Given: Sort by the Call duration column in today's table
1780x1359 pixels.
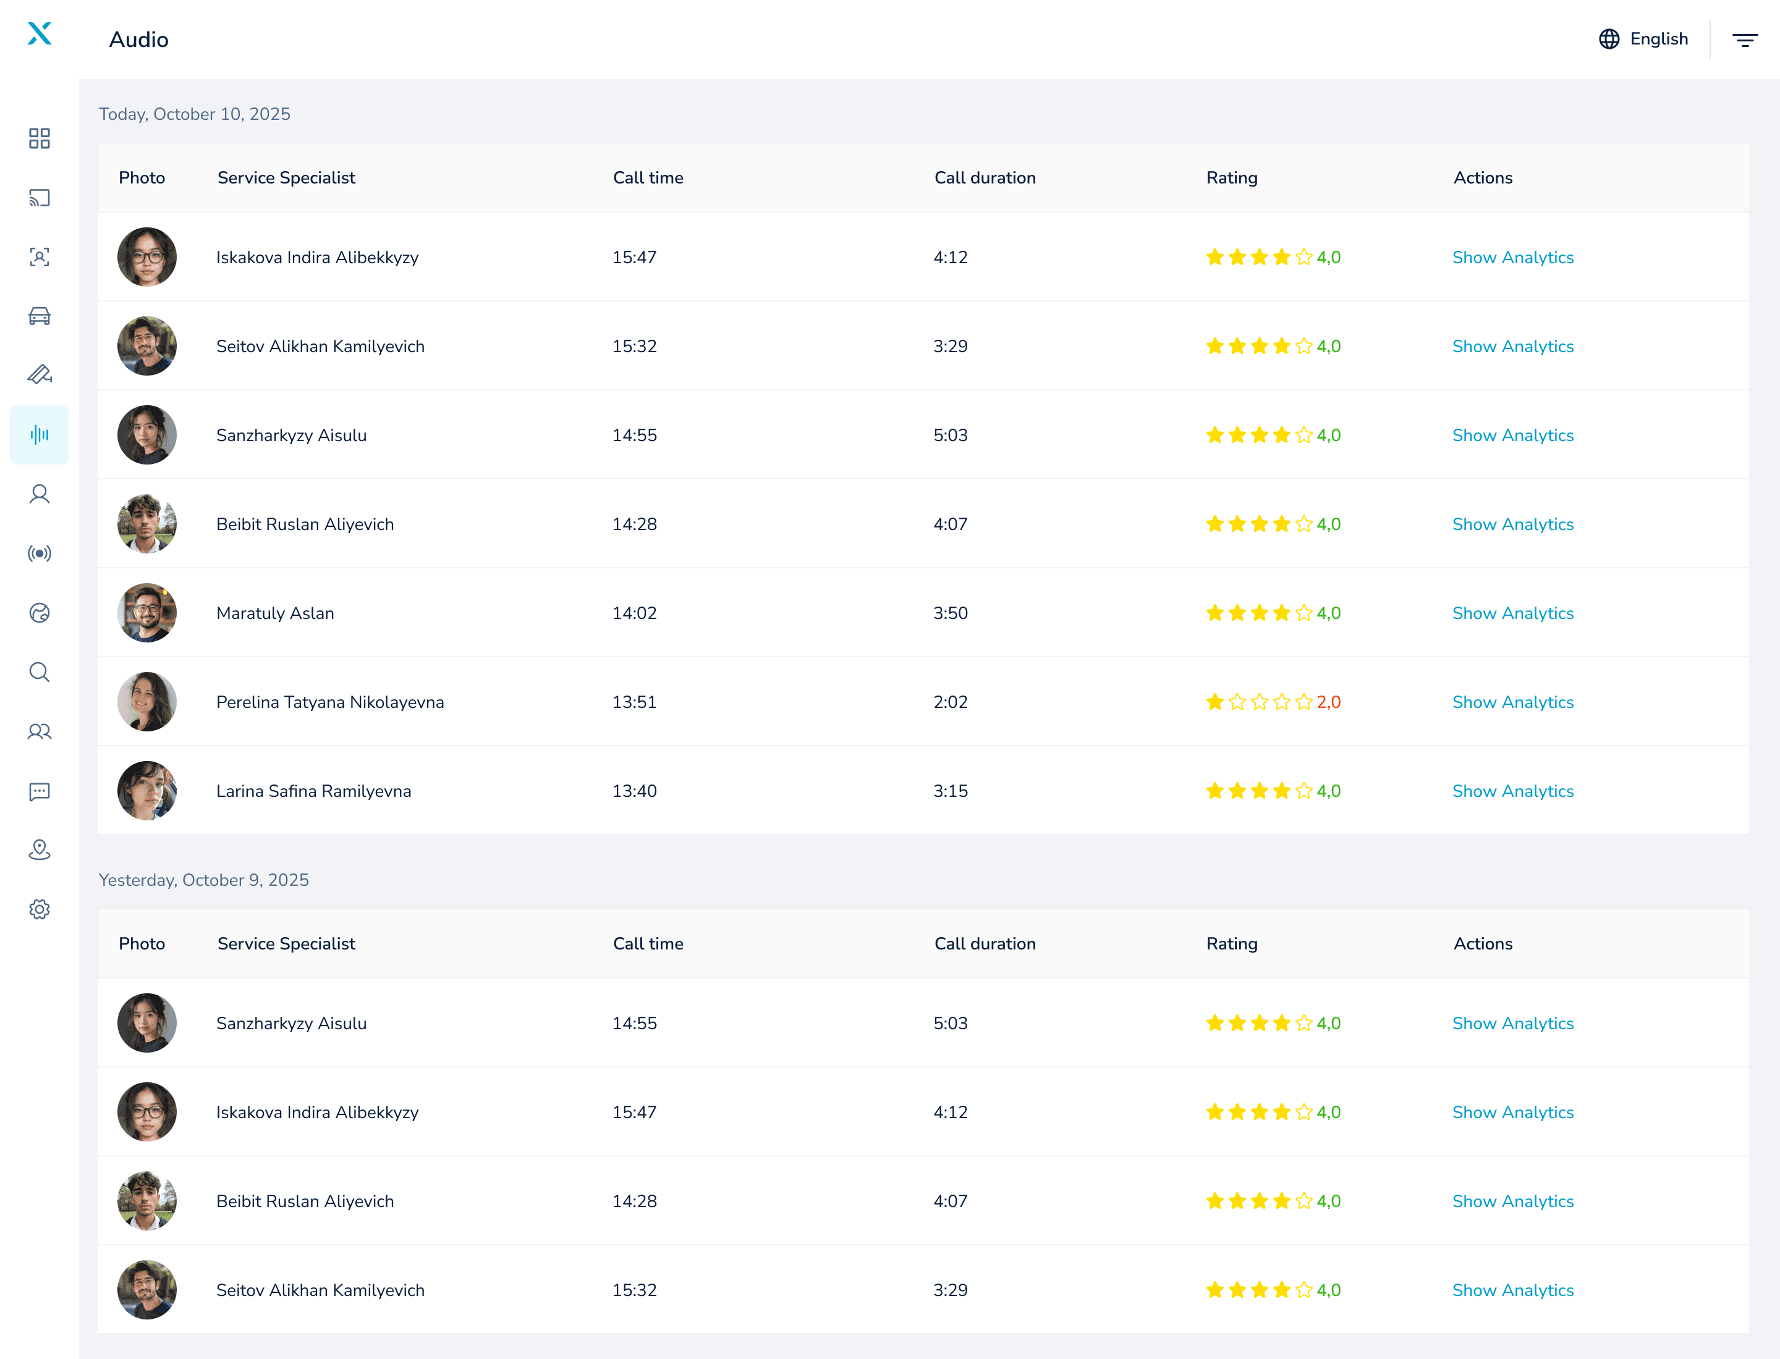Looking at the screenshot, I should point(985,178).
